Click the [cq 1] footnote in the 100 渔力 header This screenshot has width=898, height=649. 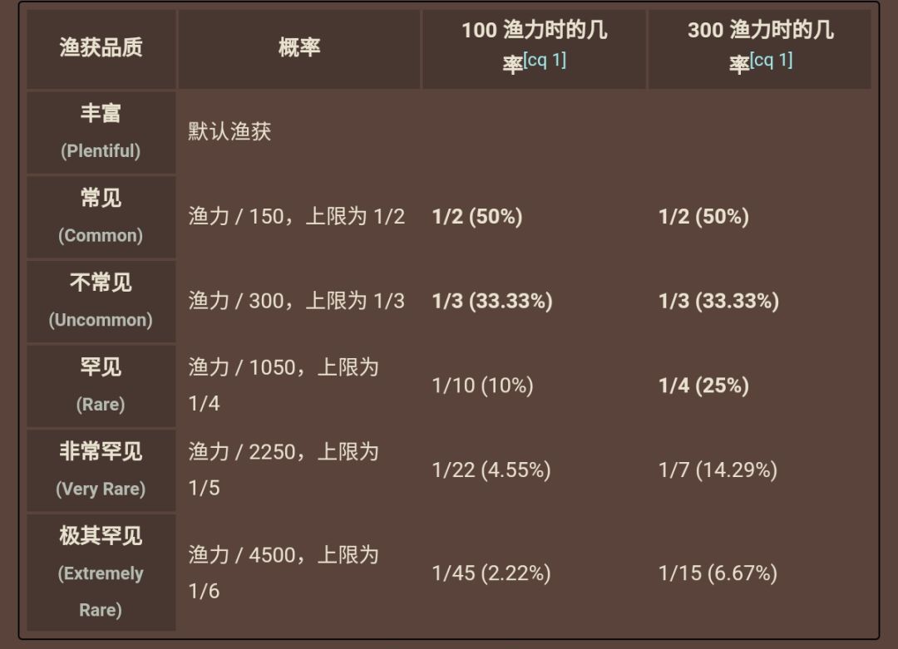545,61
